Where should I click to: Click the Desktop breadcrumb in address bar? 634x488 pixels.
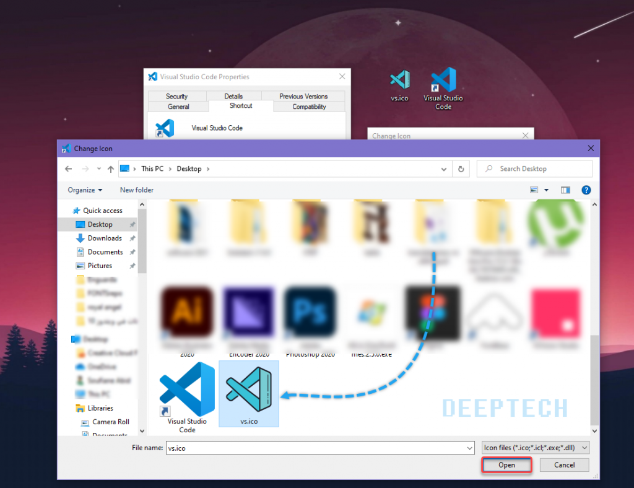click(x=189, y=168)
